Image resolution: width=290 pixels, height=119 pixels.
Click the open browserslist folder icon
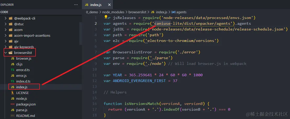(10, 53)
